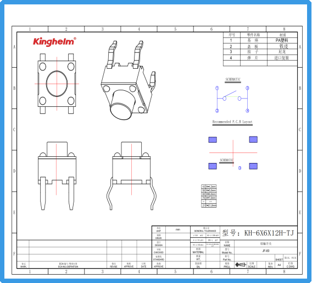Click the 'Recommended P.C.B Layout' heading
The width and height of the screenshot is (312, 283).
click(x=232, y=122)
